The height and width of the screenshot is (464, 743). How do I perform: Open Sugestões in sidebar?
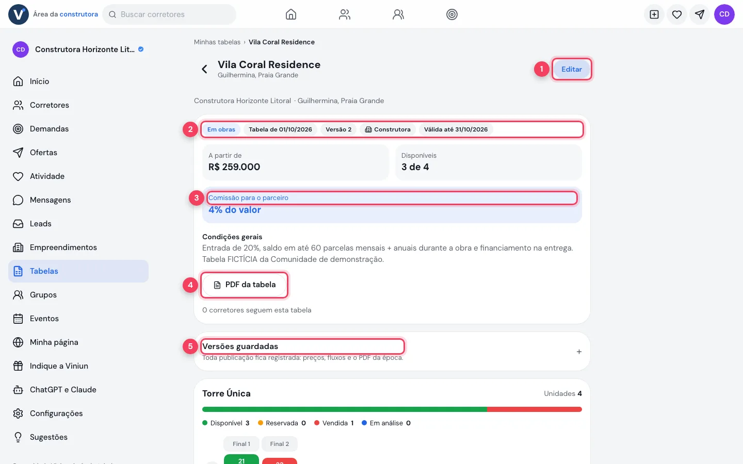tap(78, 437)
